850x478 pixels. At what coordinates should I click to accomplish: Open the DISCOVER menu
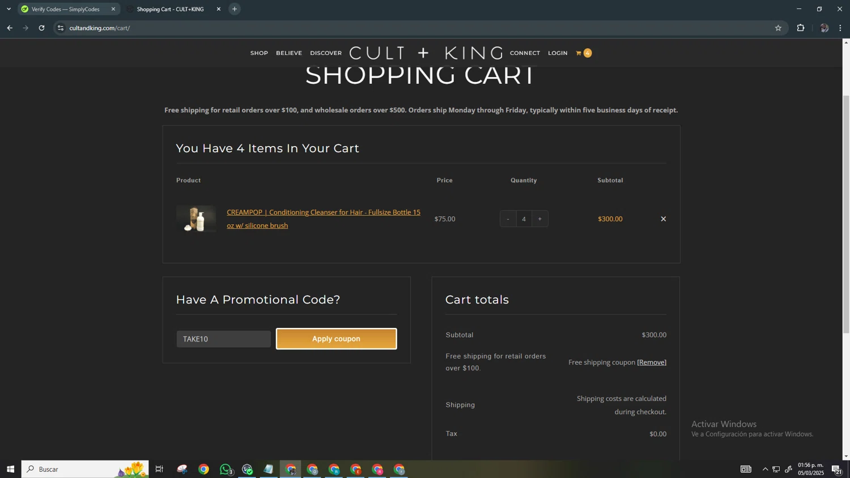(x=326, y=53)
